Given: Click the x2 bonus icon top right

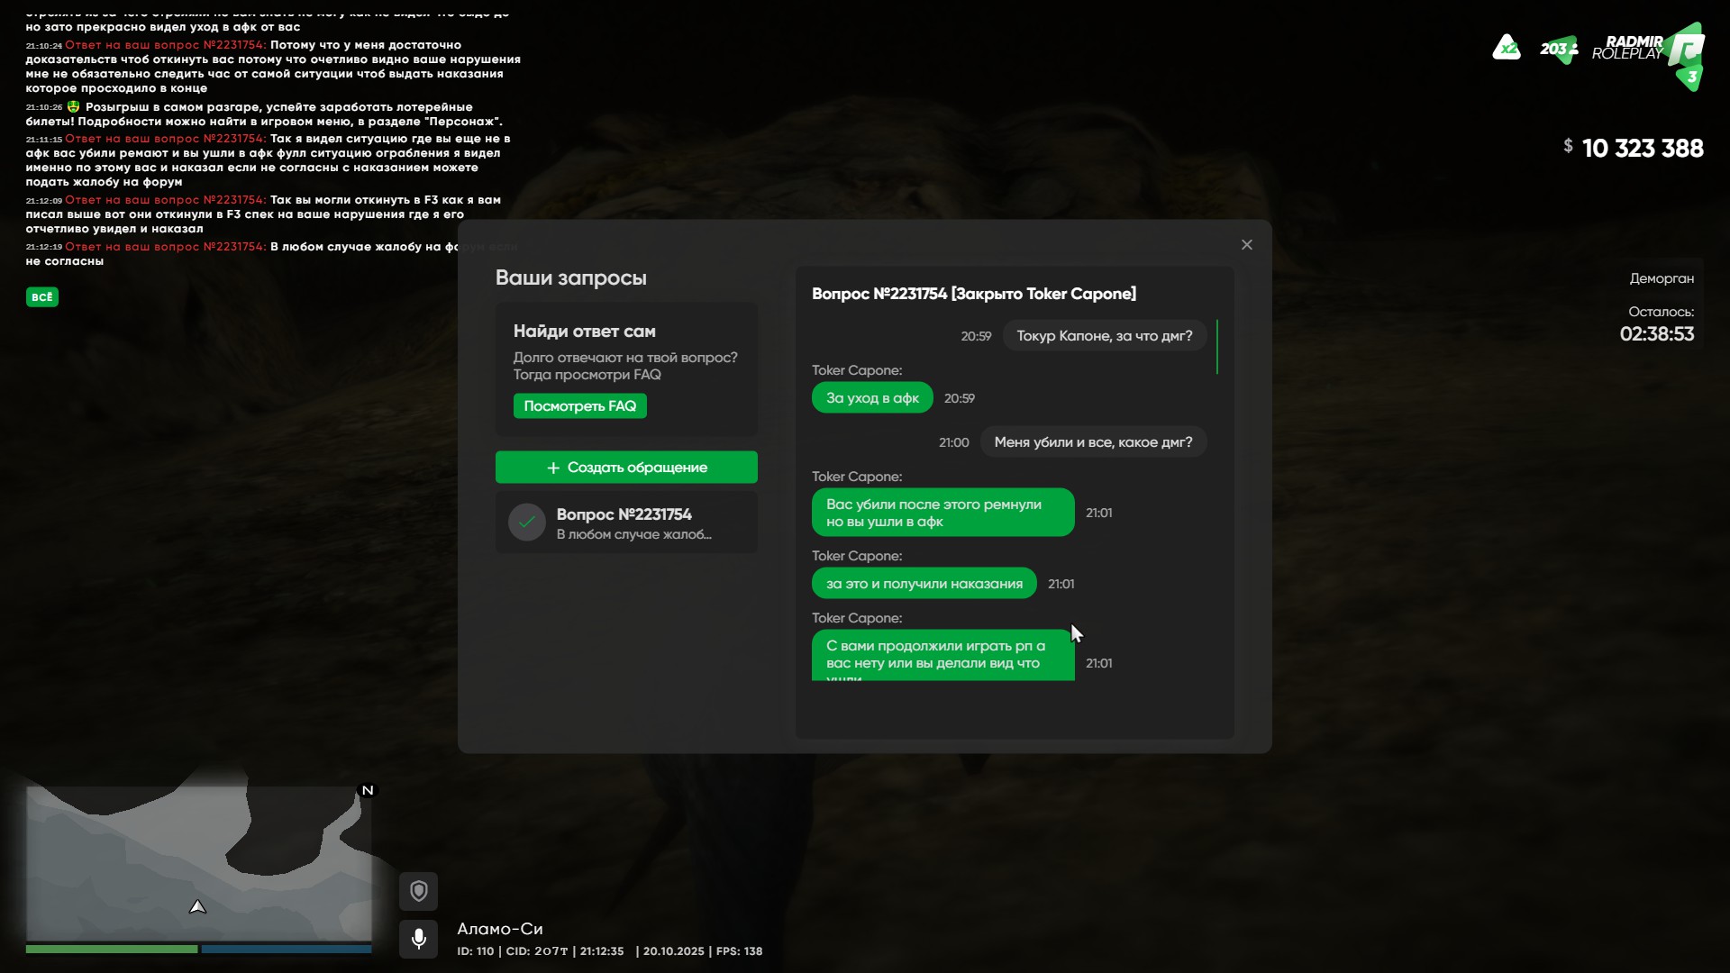Looking at the screenshot, I should point(1507,48).
